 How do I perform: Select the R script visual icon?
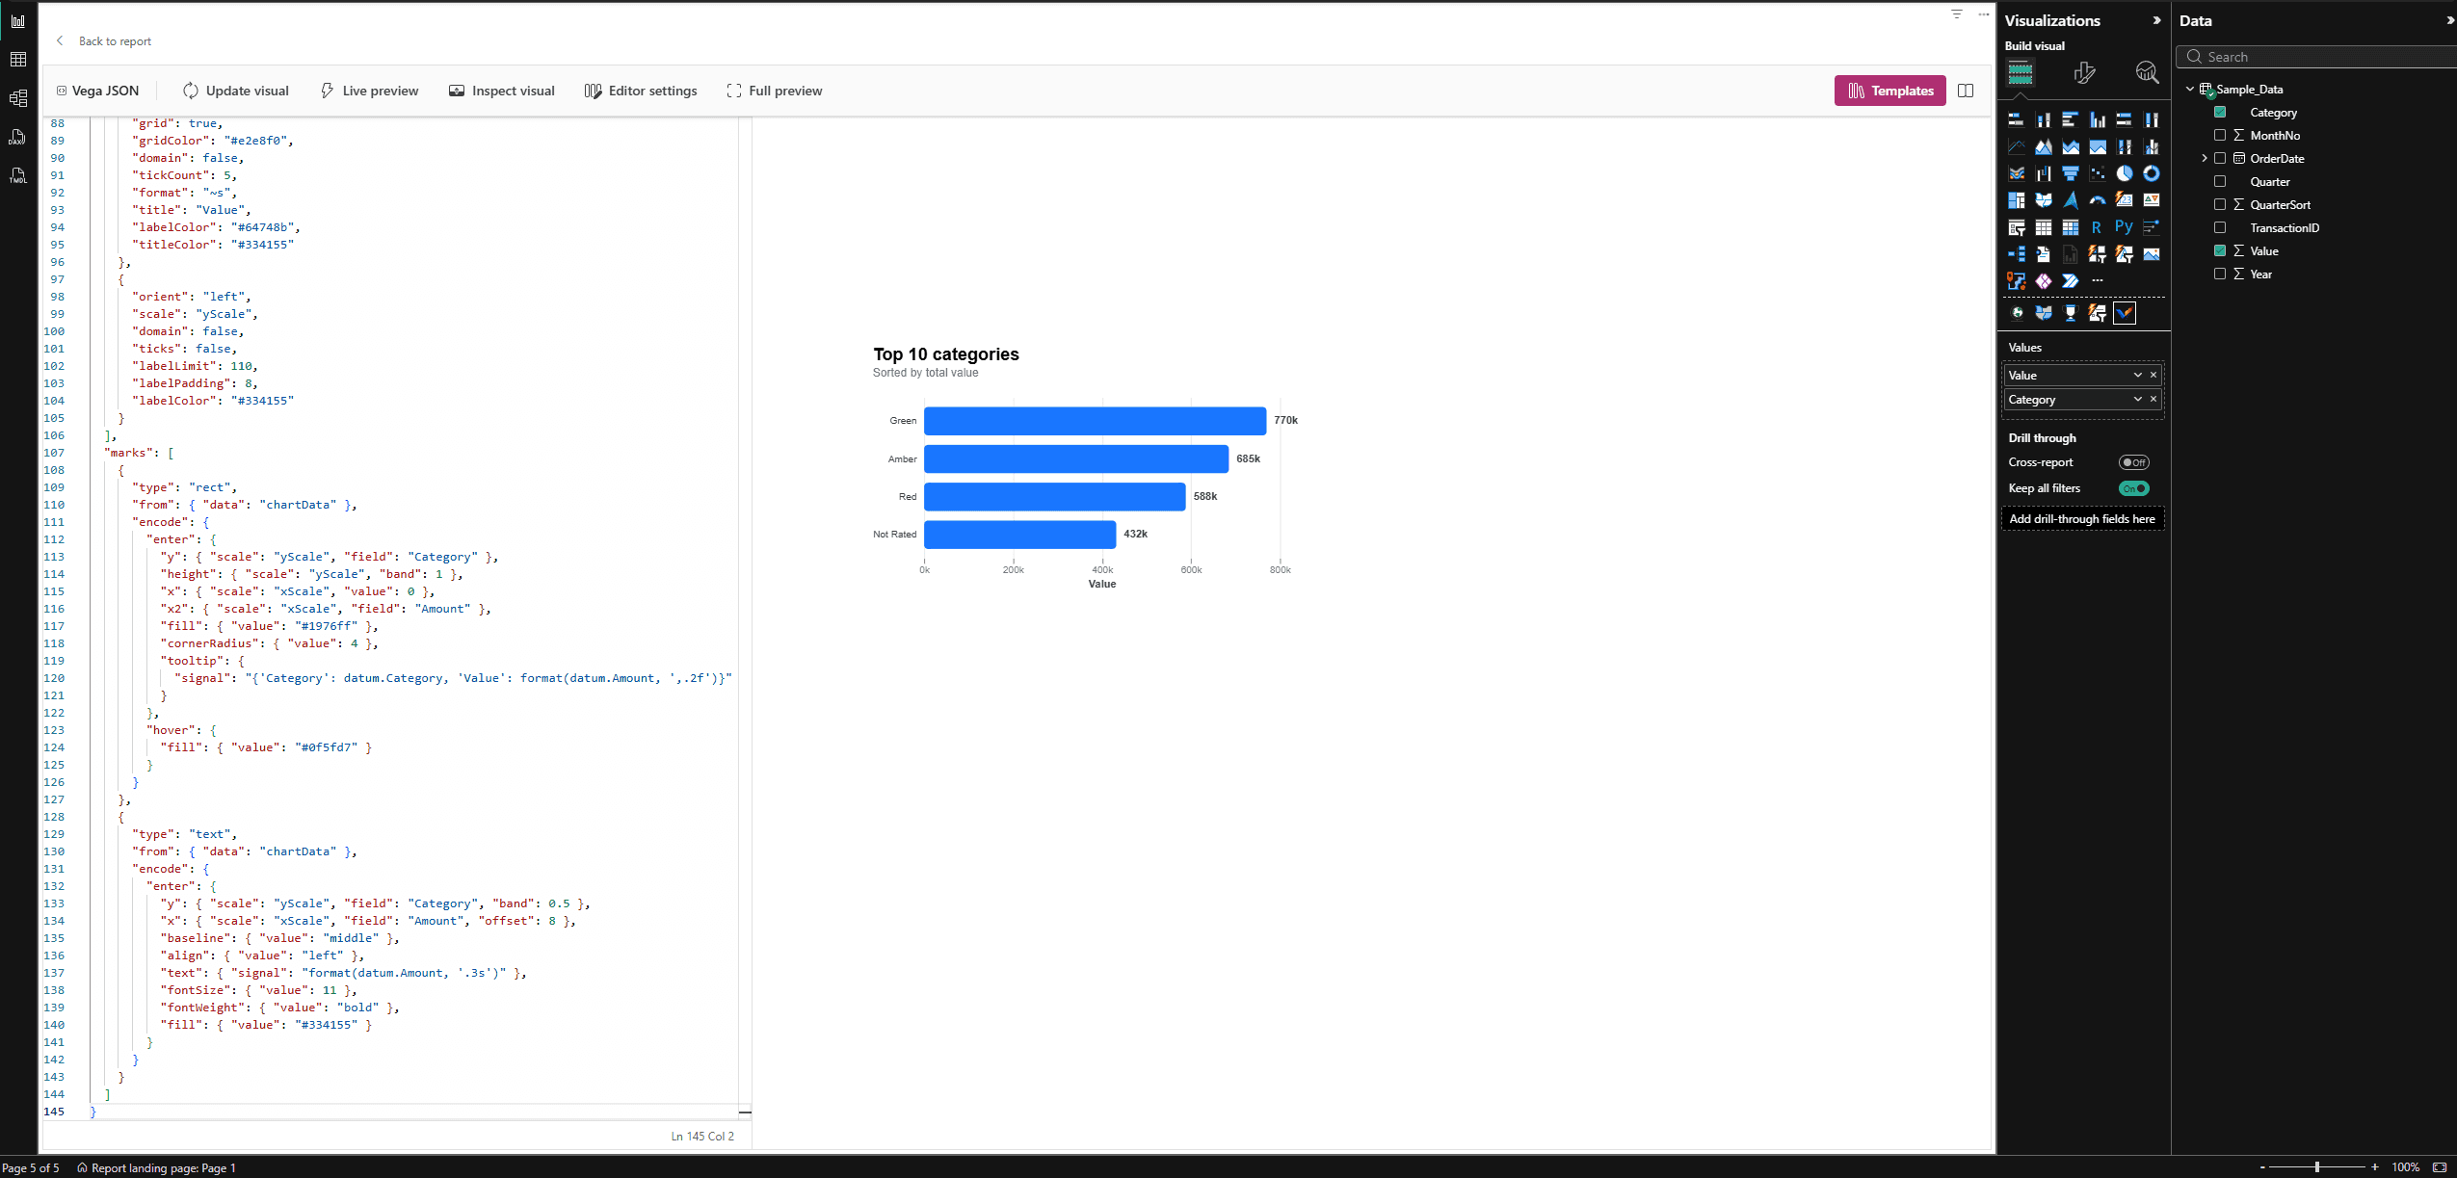[2098, 227]
